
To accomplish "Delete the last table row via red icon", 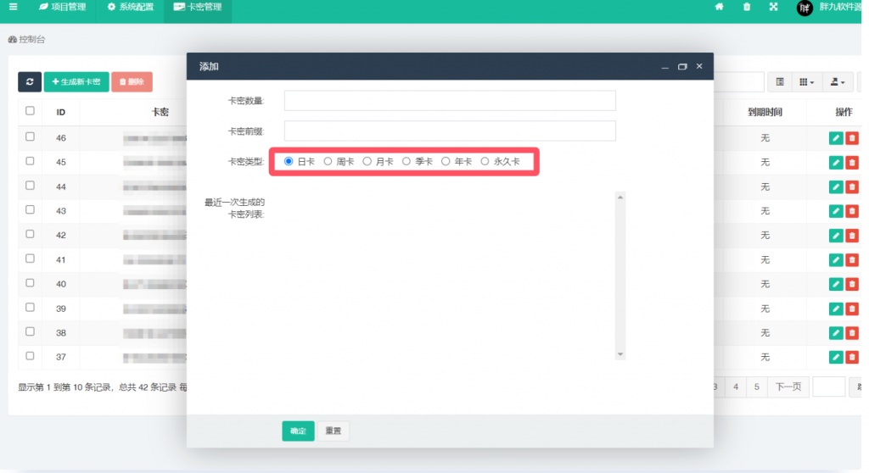I will coord(852,357).
